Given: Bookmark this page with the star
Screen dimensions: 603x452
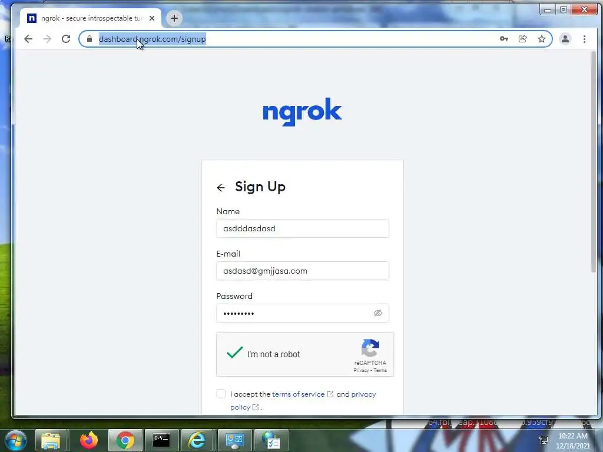Looking at the screenshot, I should point(542,39).
